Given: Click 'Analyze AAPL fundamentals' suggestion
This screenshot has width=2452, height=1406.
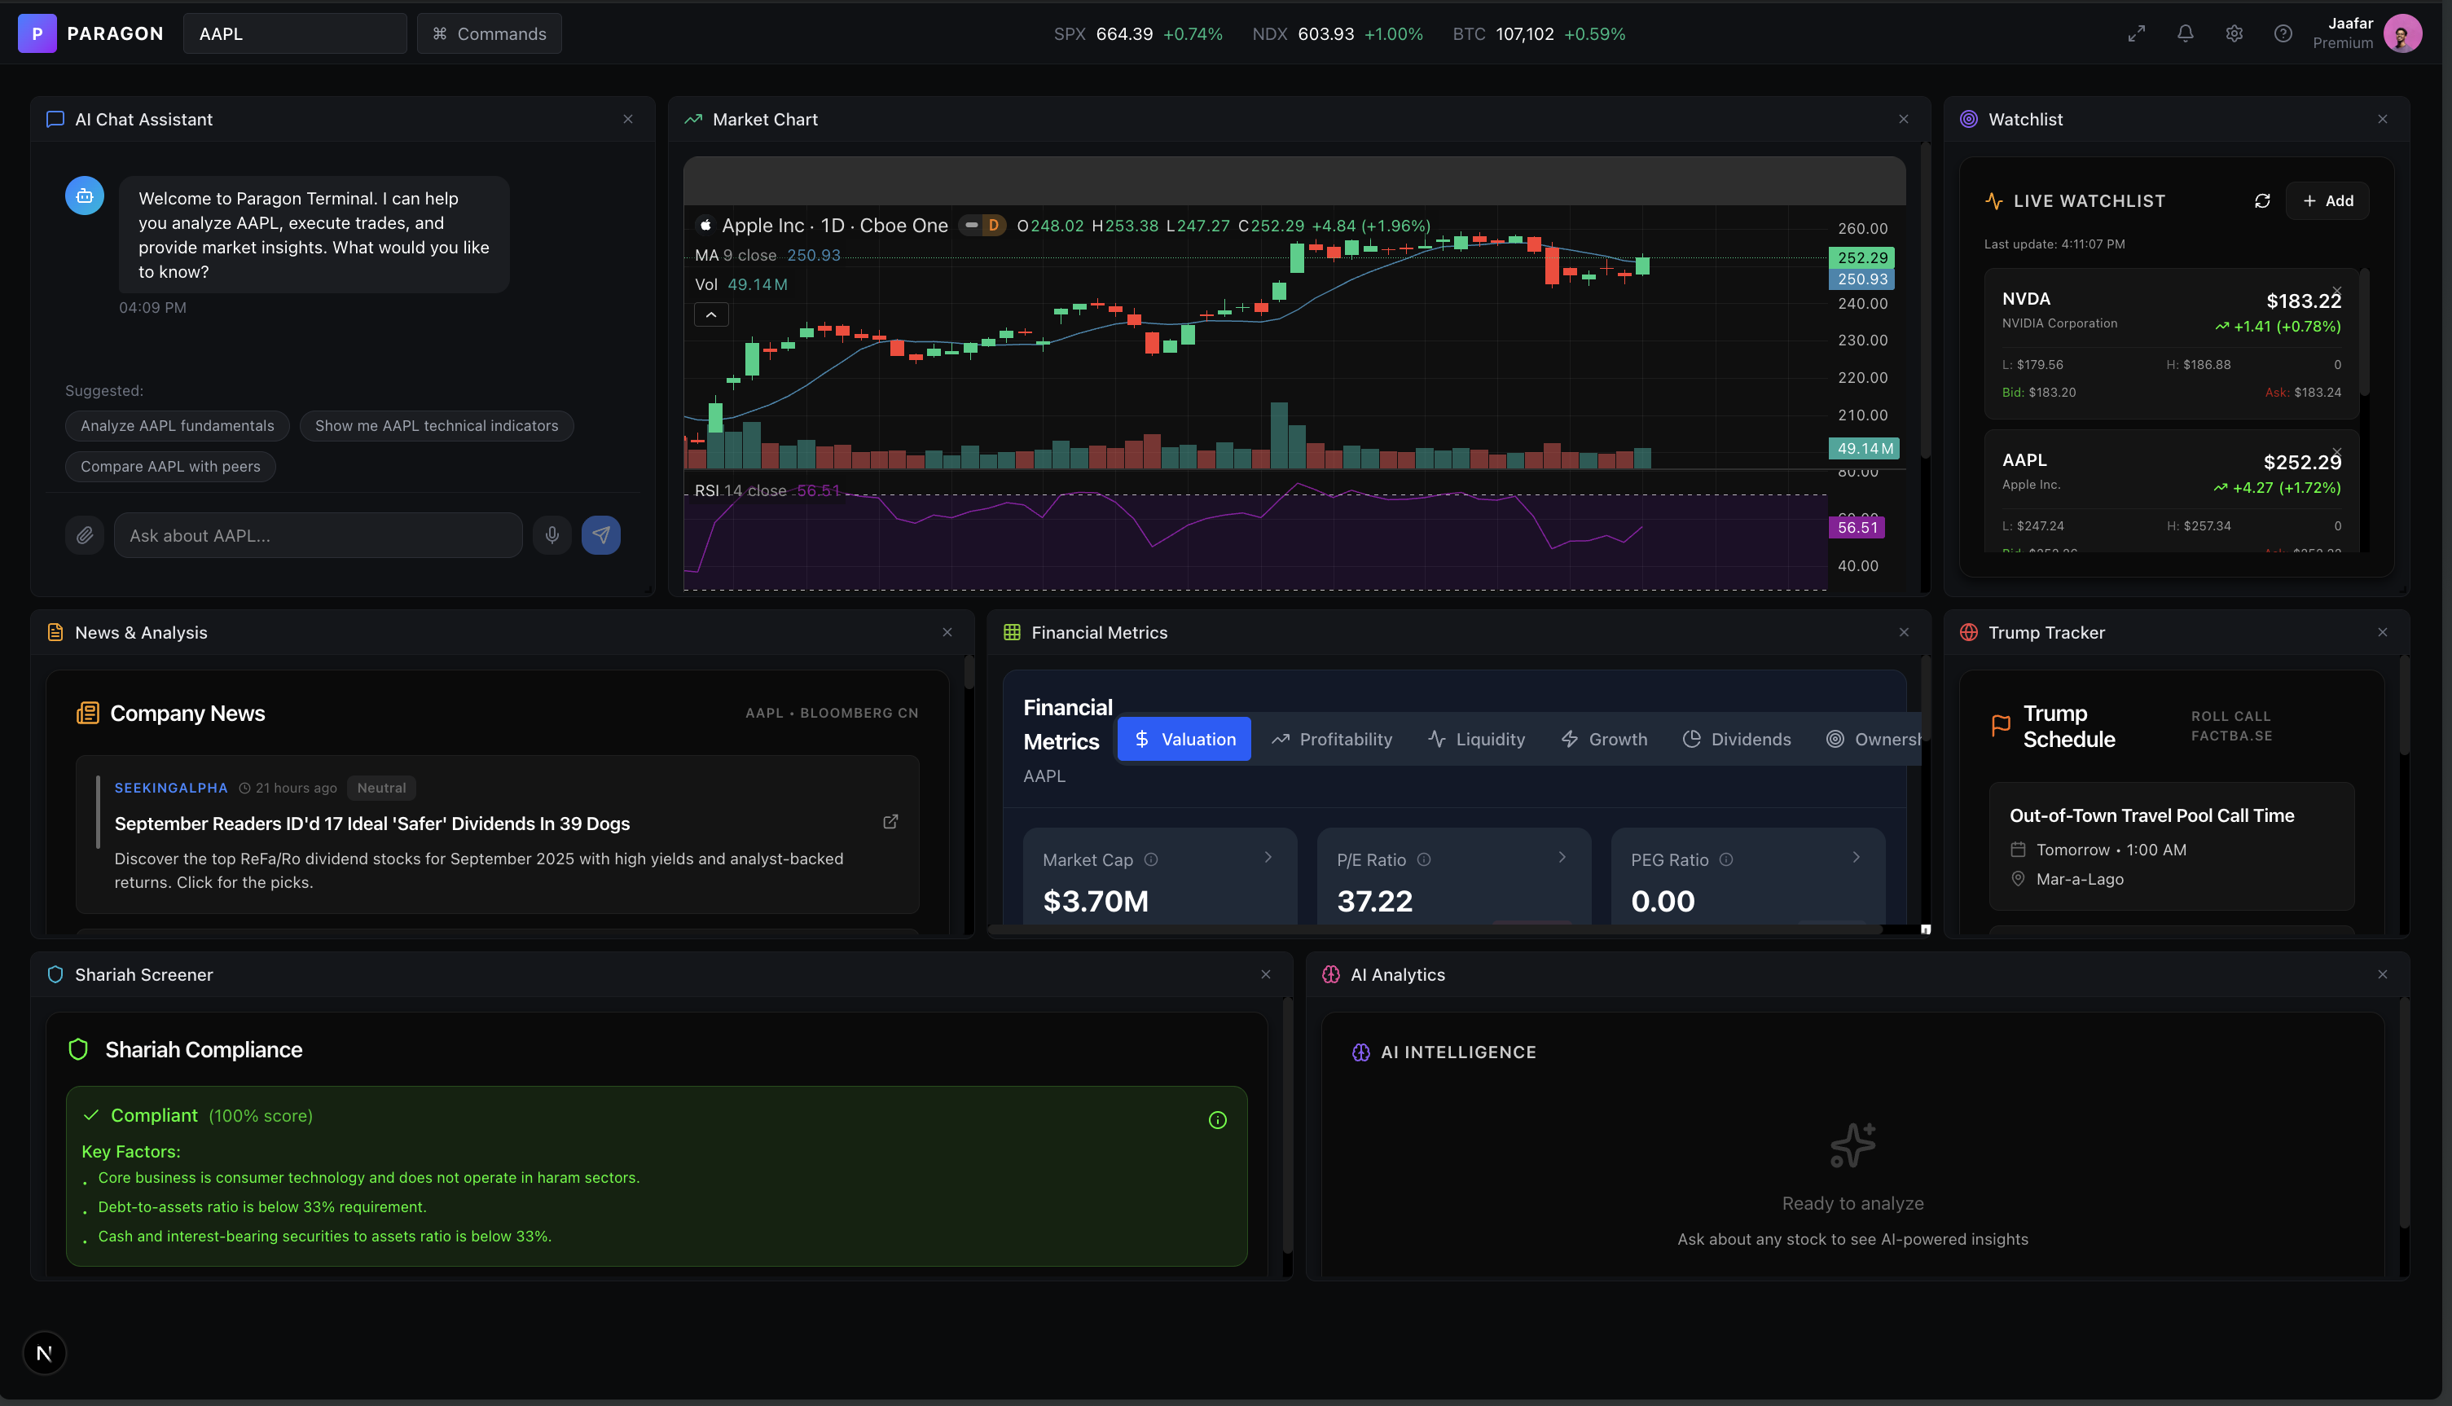Looking at the screenshot, I should (x=178, y=426).
